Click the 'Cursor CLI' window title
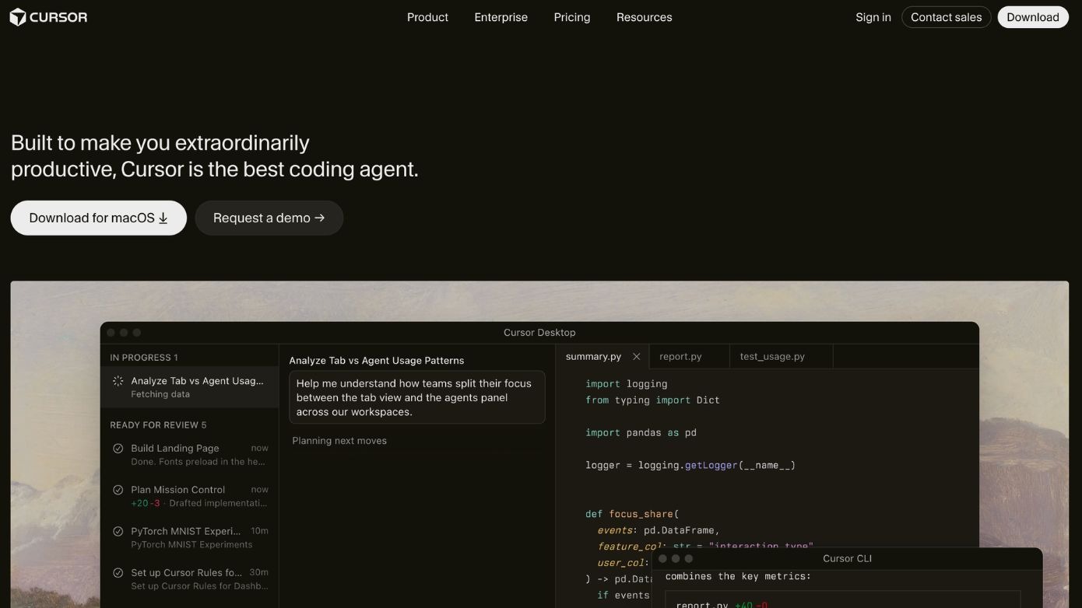Screen dimensions: 1082x608 (847, 559)
